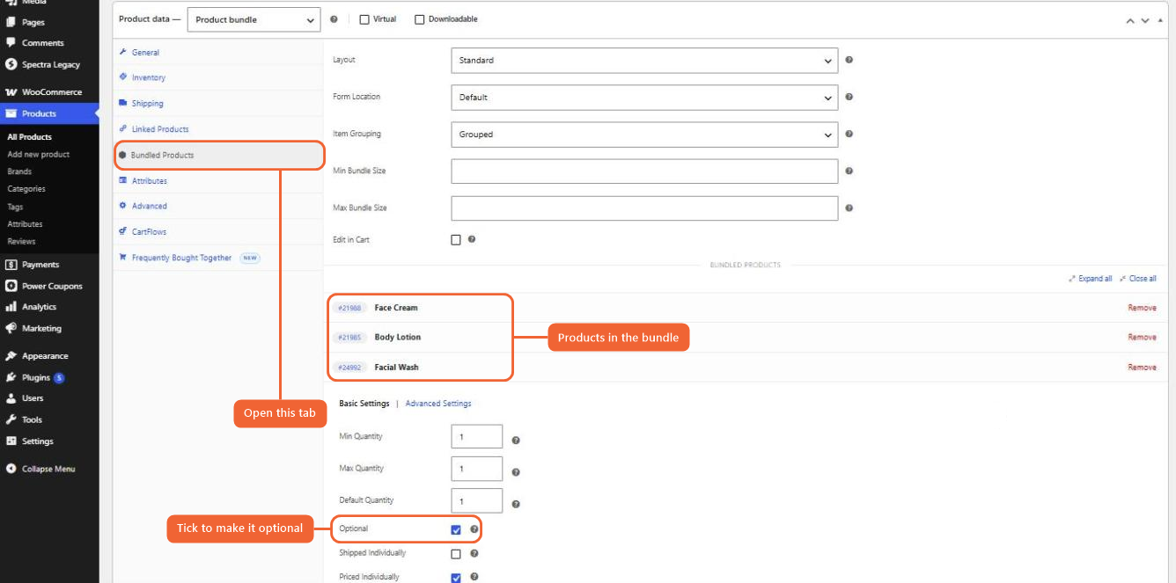Click the help icon next to Optional checkbox
The width and height of the screenshot is (1176, 583).
click(474, 529)
